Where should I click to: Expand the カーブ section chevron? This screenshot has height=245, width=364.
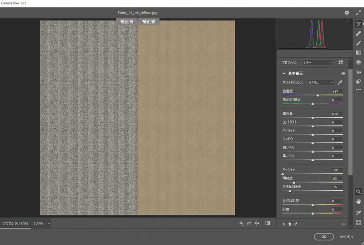283,224
